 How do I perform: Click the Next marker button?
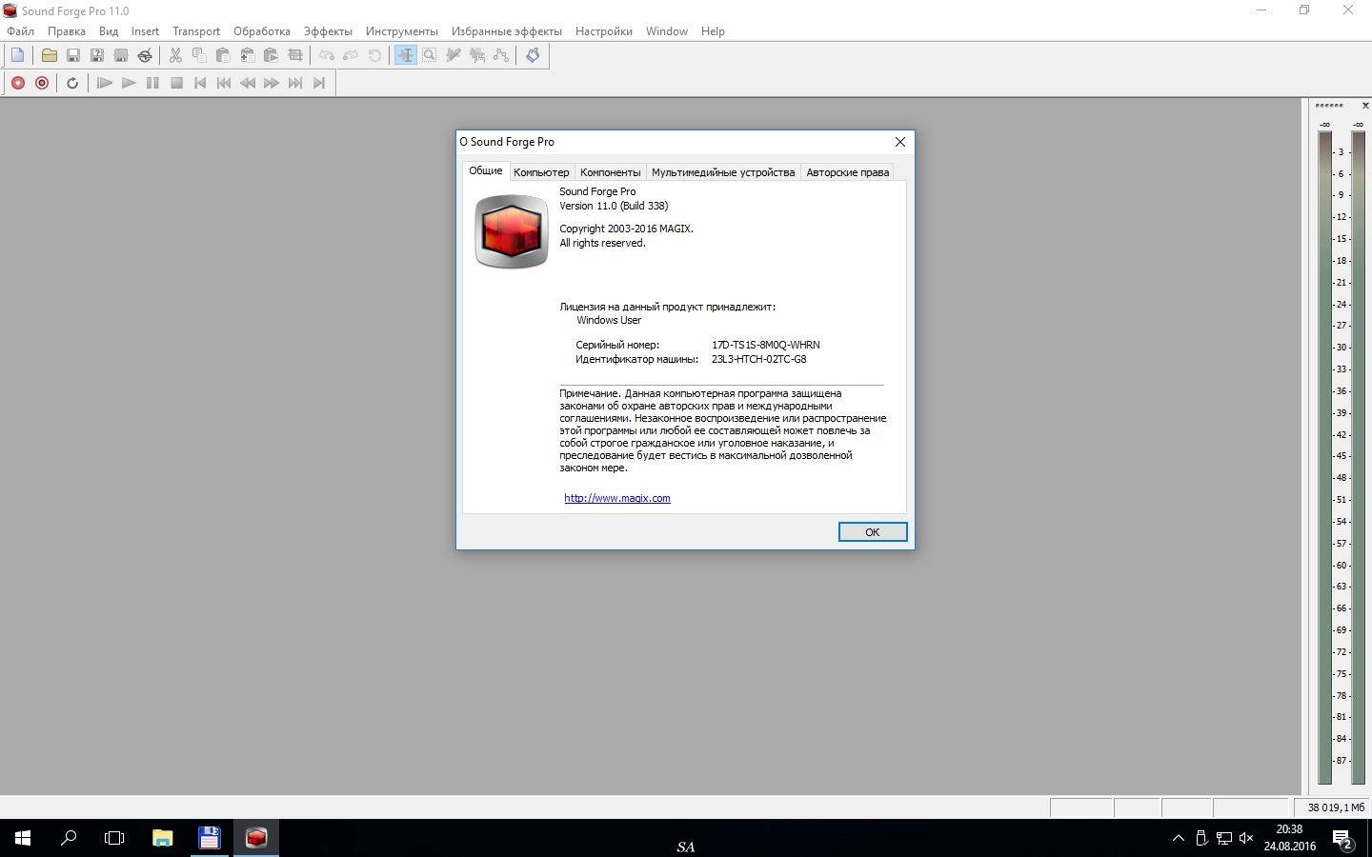click(x=295, y=83)
